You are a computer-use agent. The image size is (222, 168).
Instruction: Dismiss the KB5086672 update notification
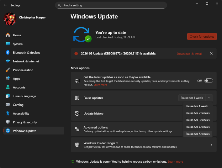click(x=211, y=53)
